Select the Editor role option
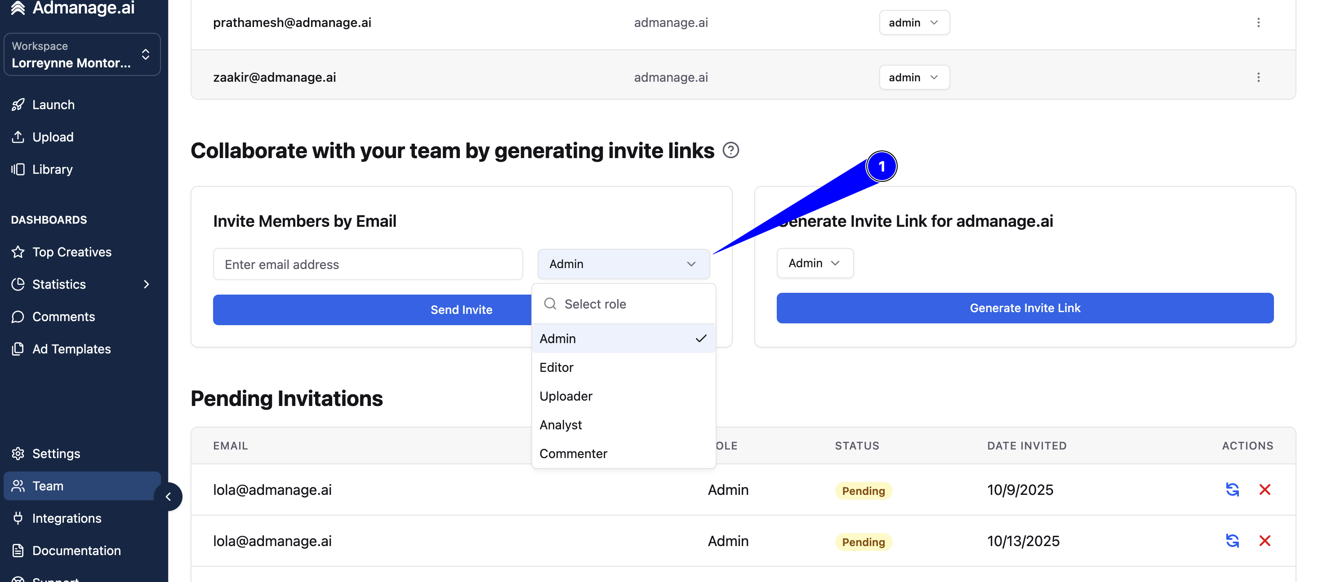The image size is (1318, 582). click(623, 367)
